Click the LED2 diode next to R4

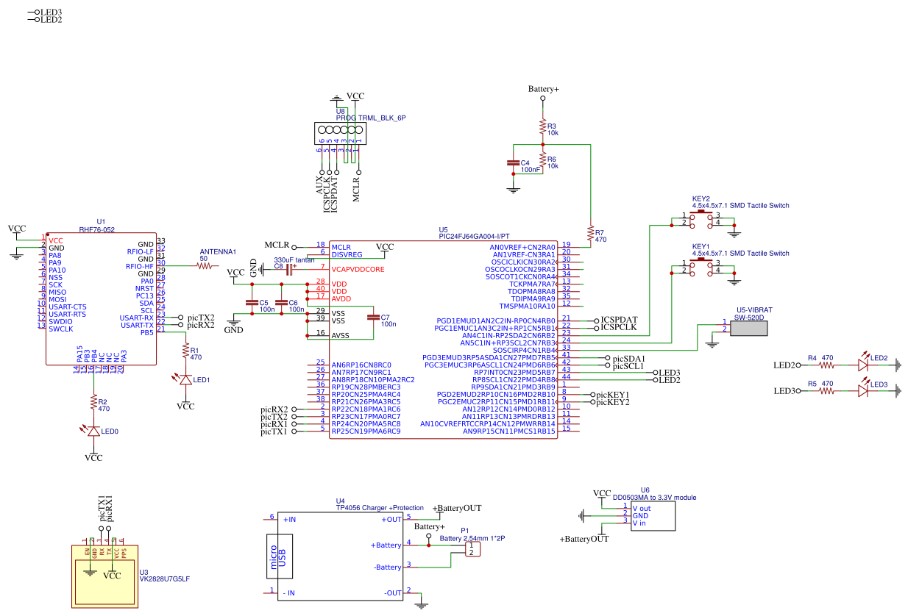864,365
